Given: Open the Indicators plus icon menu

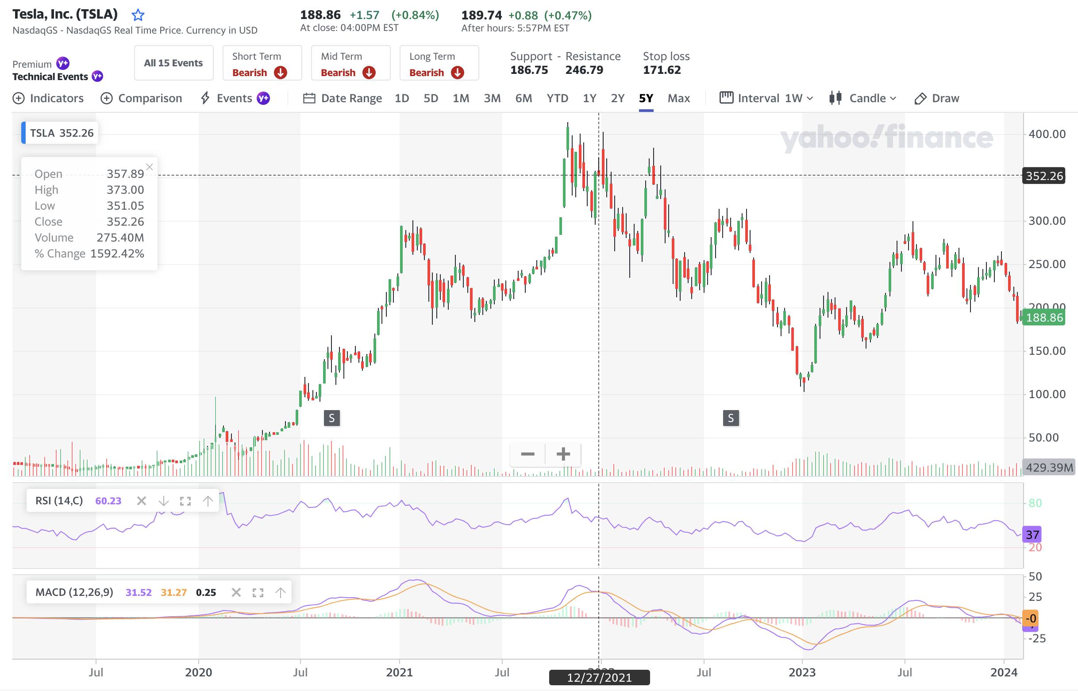Looking at the screenshot, I should click(x=19, y=98).
